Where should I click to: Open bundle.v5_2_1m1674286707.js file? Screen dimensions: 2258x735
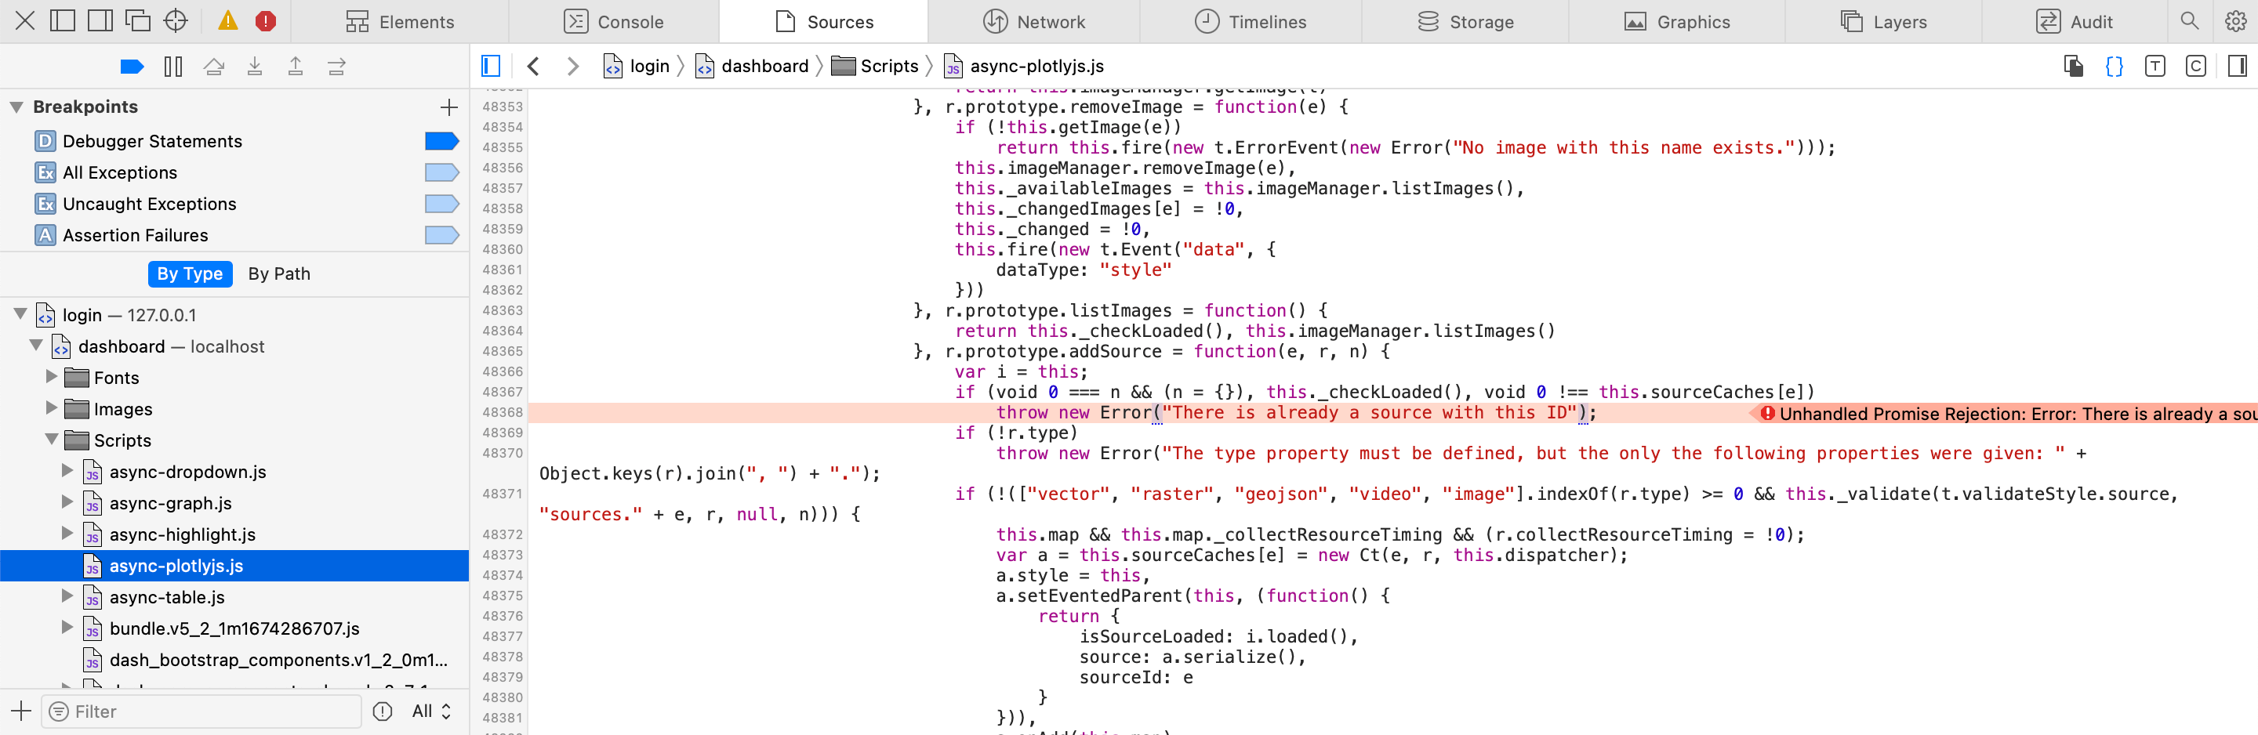pos(234,628)
